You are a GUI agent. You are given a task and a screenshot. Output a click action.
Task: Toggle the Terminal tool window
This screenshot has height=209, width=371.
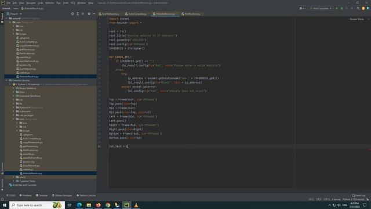42,195
